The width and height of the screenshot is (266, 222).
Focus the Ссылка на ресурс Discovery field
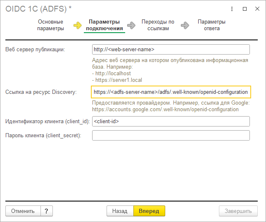pyautogui.click(x=171, y=92)
